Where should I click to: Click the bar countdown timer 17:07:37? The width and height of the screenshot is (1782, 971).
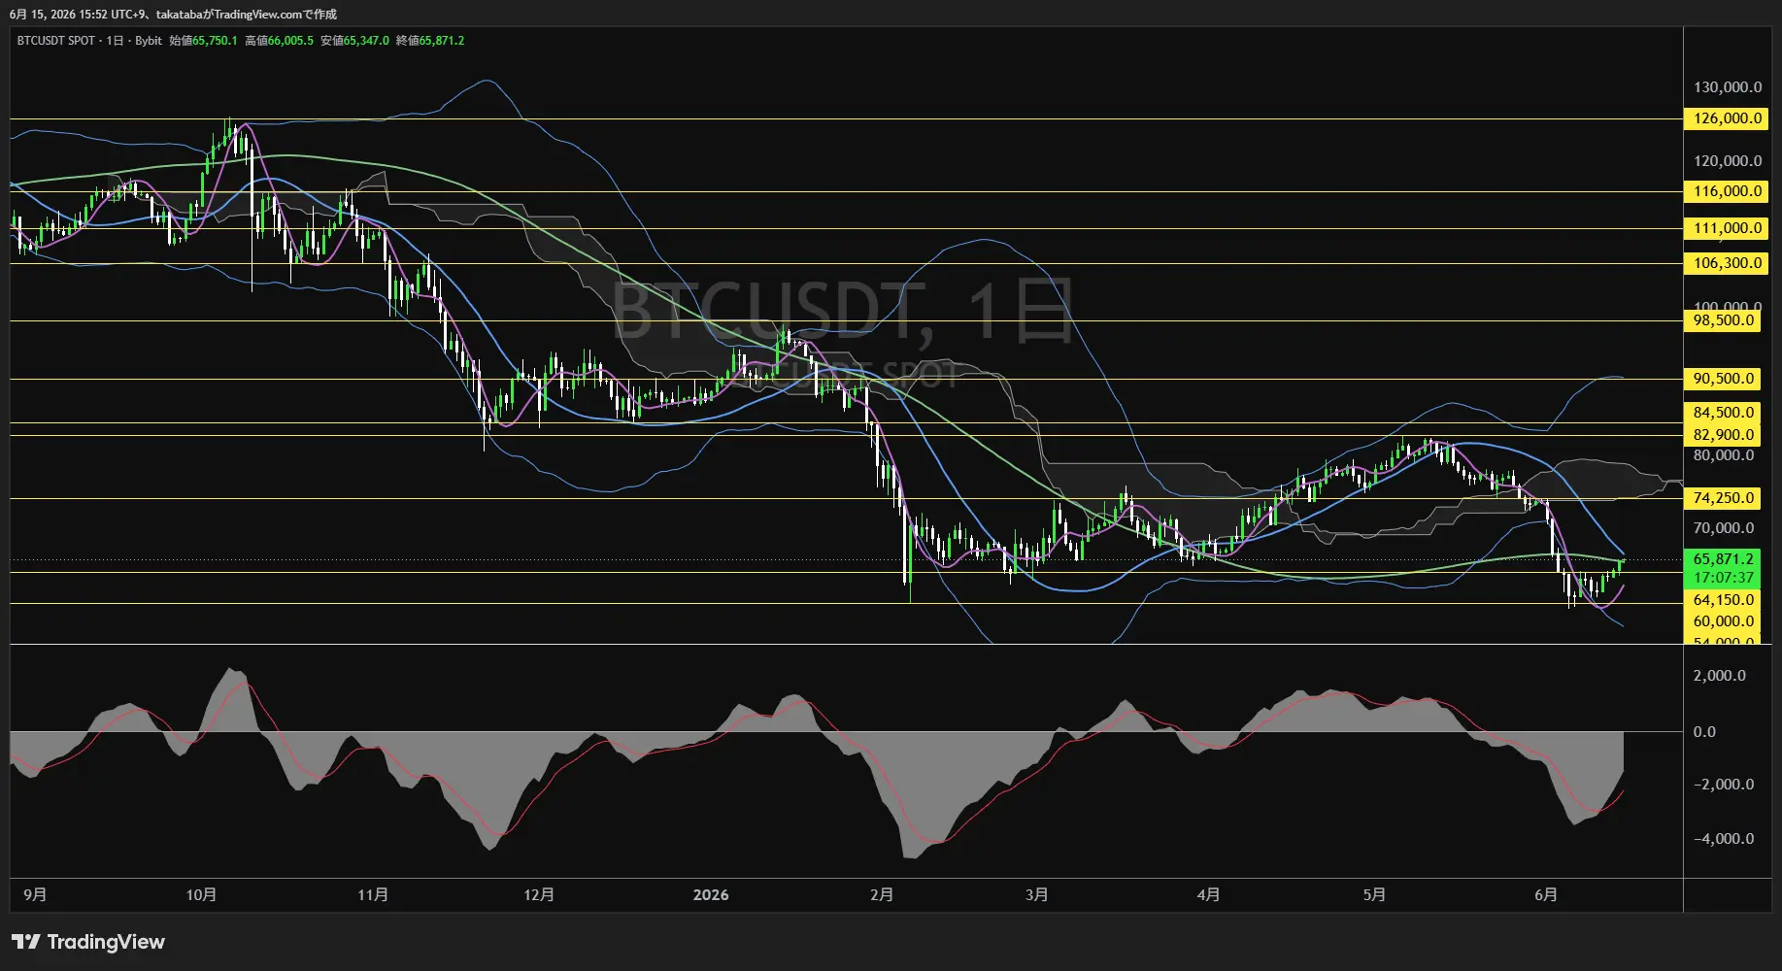coord(1724,578)
